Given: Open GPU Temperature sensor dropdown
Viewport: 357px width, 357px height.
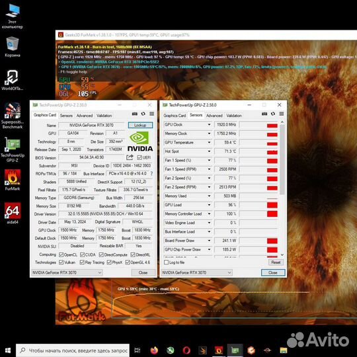Looking at the screenshot, I should click(209, 143).
